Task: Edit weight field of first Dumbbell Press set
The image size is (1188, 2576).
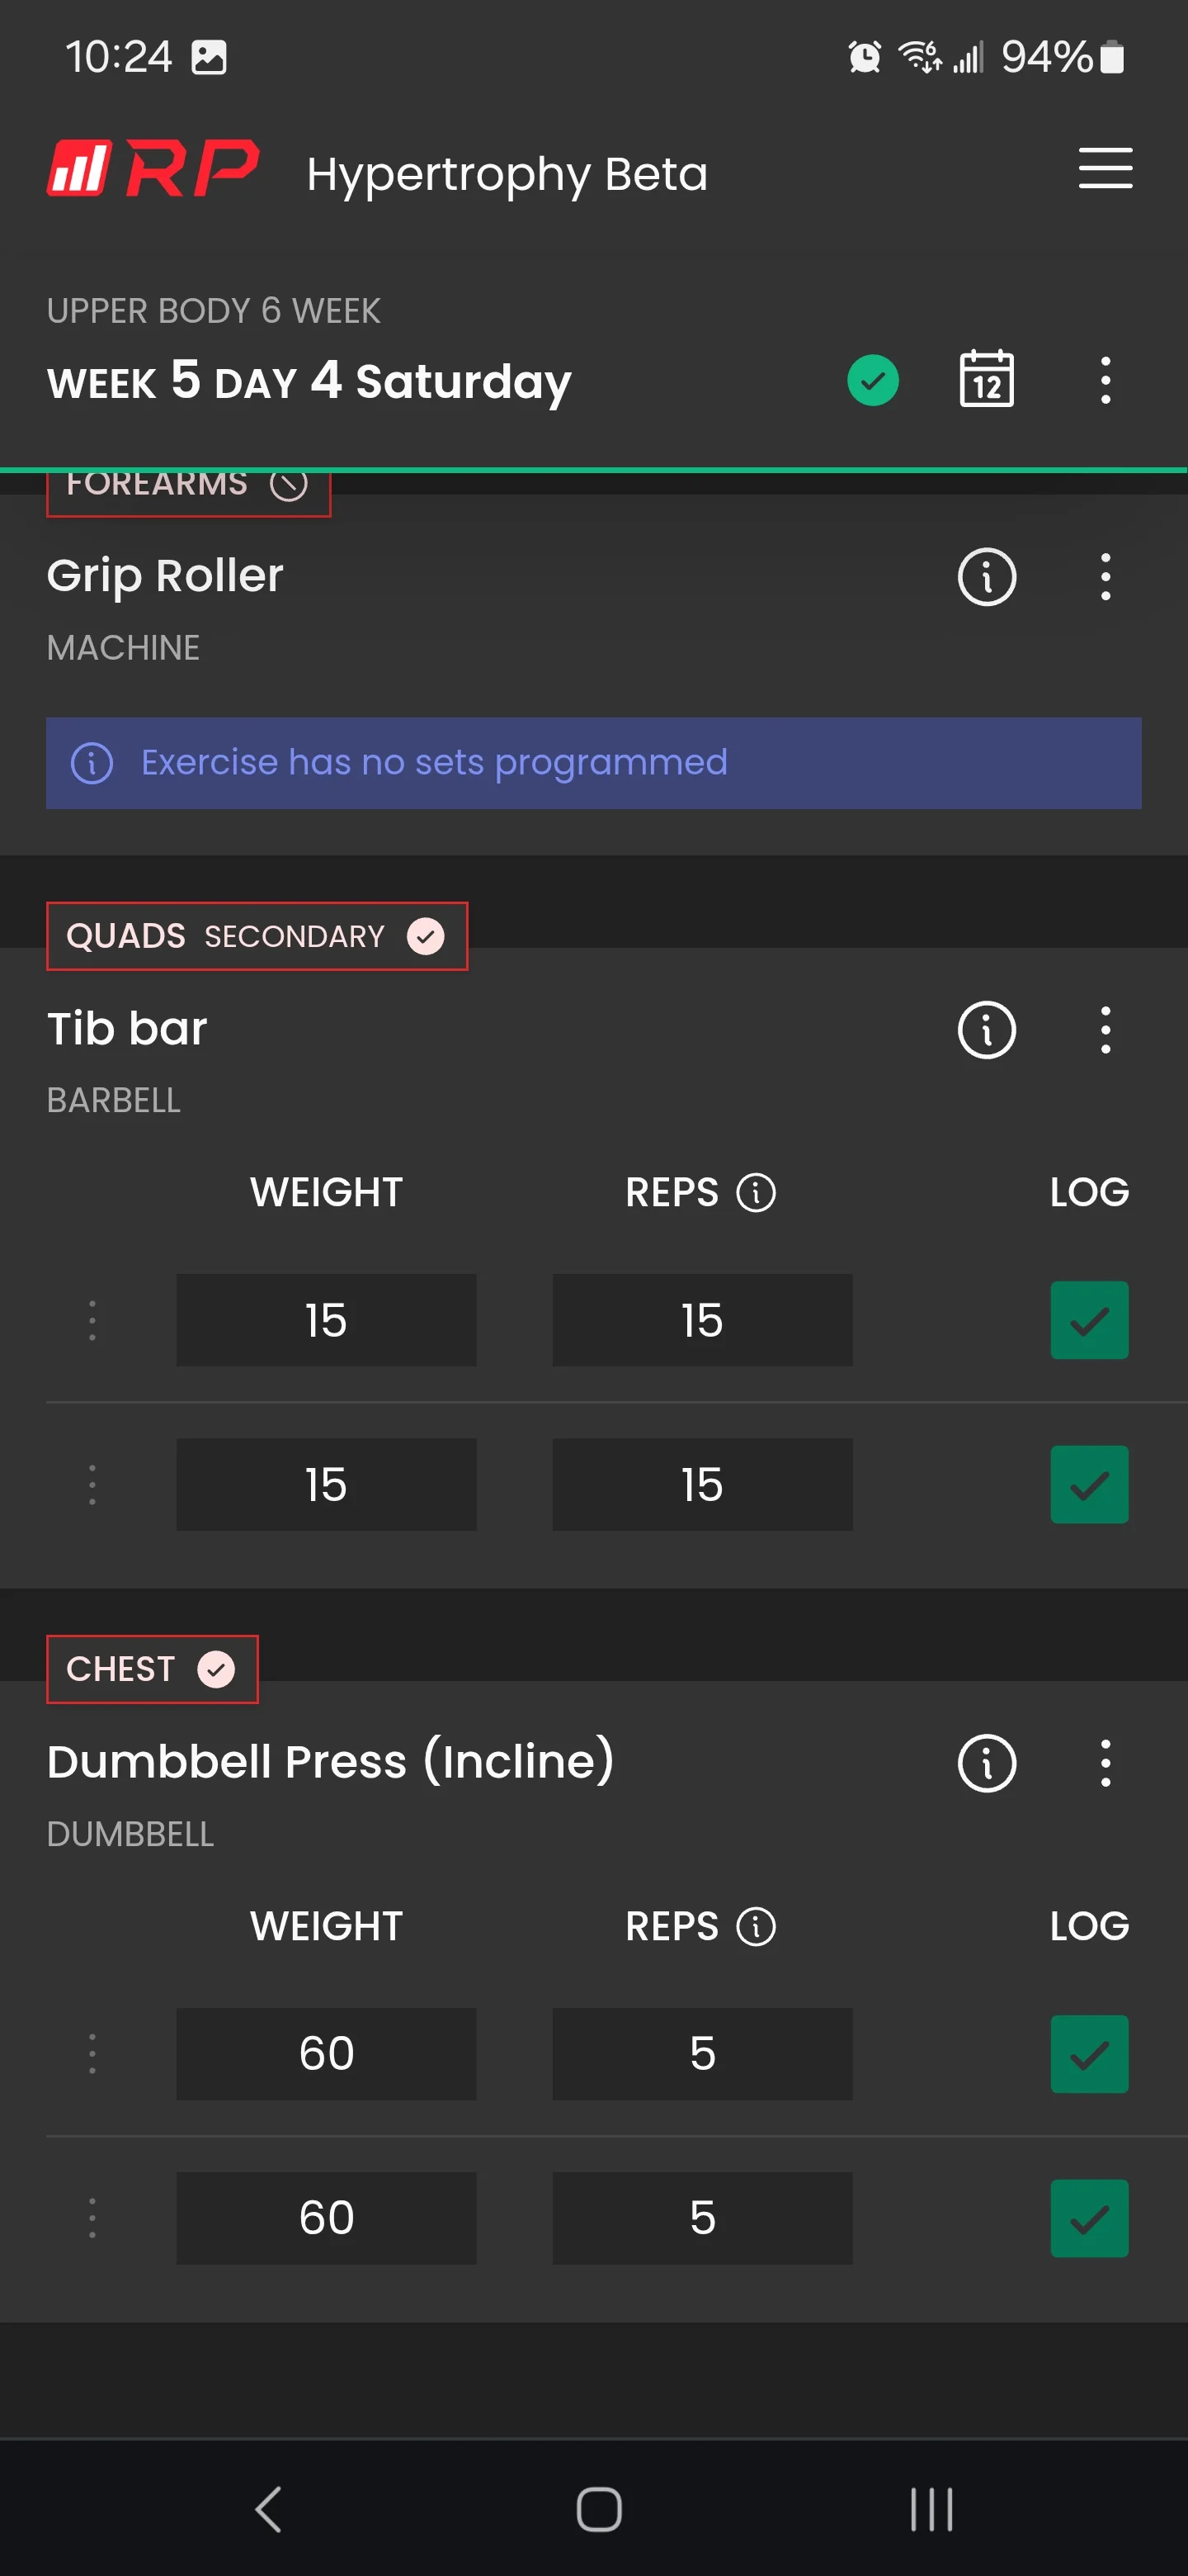Action: pos(326,2054)
